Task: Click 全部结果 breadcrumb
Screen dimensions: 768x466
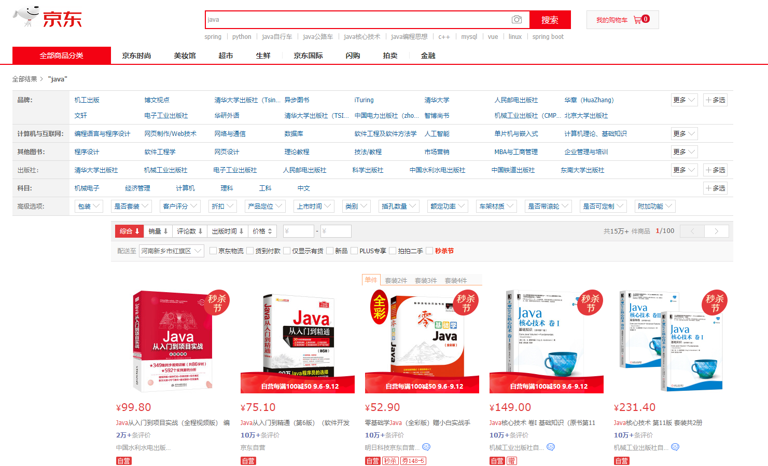Action: click(25, 79)
